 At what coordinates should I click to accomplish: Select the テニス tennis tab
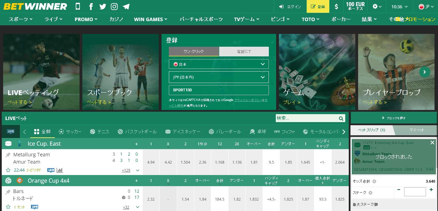[100, 131]
